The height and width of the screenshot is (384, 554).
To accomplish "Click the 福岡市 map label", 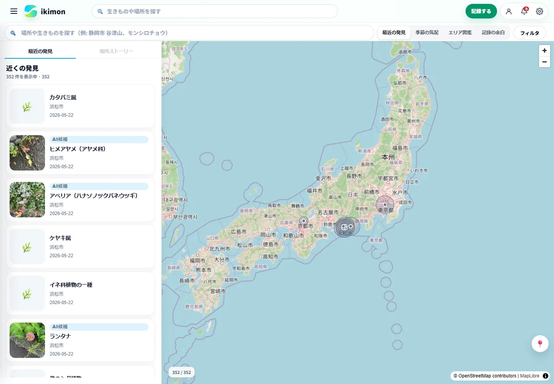I will pyautogui.click(x=197, y=261).
